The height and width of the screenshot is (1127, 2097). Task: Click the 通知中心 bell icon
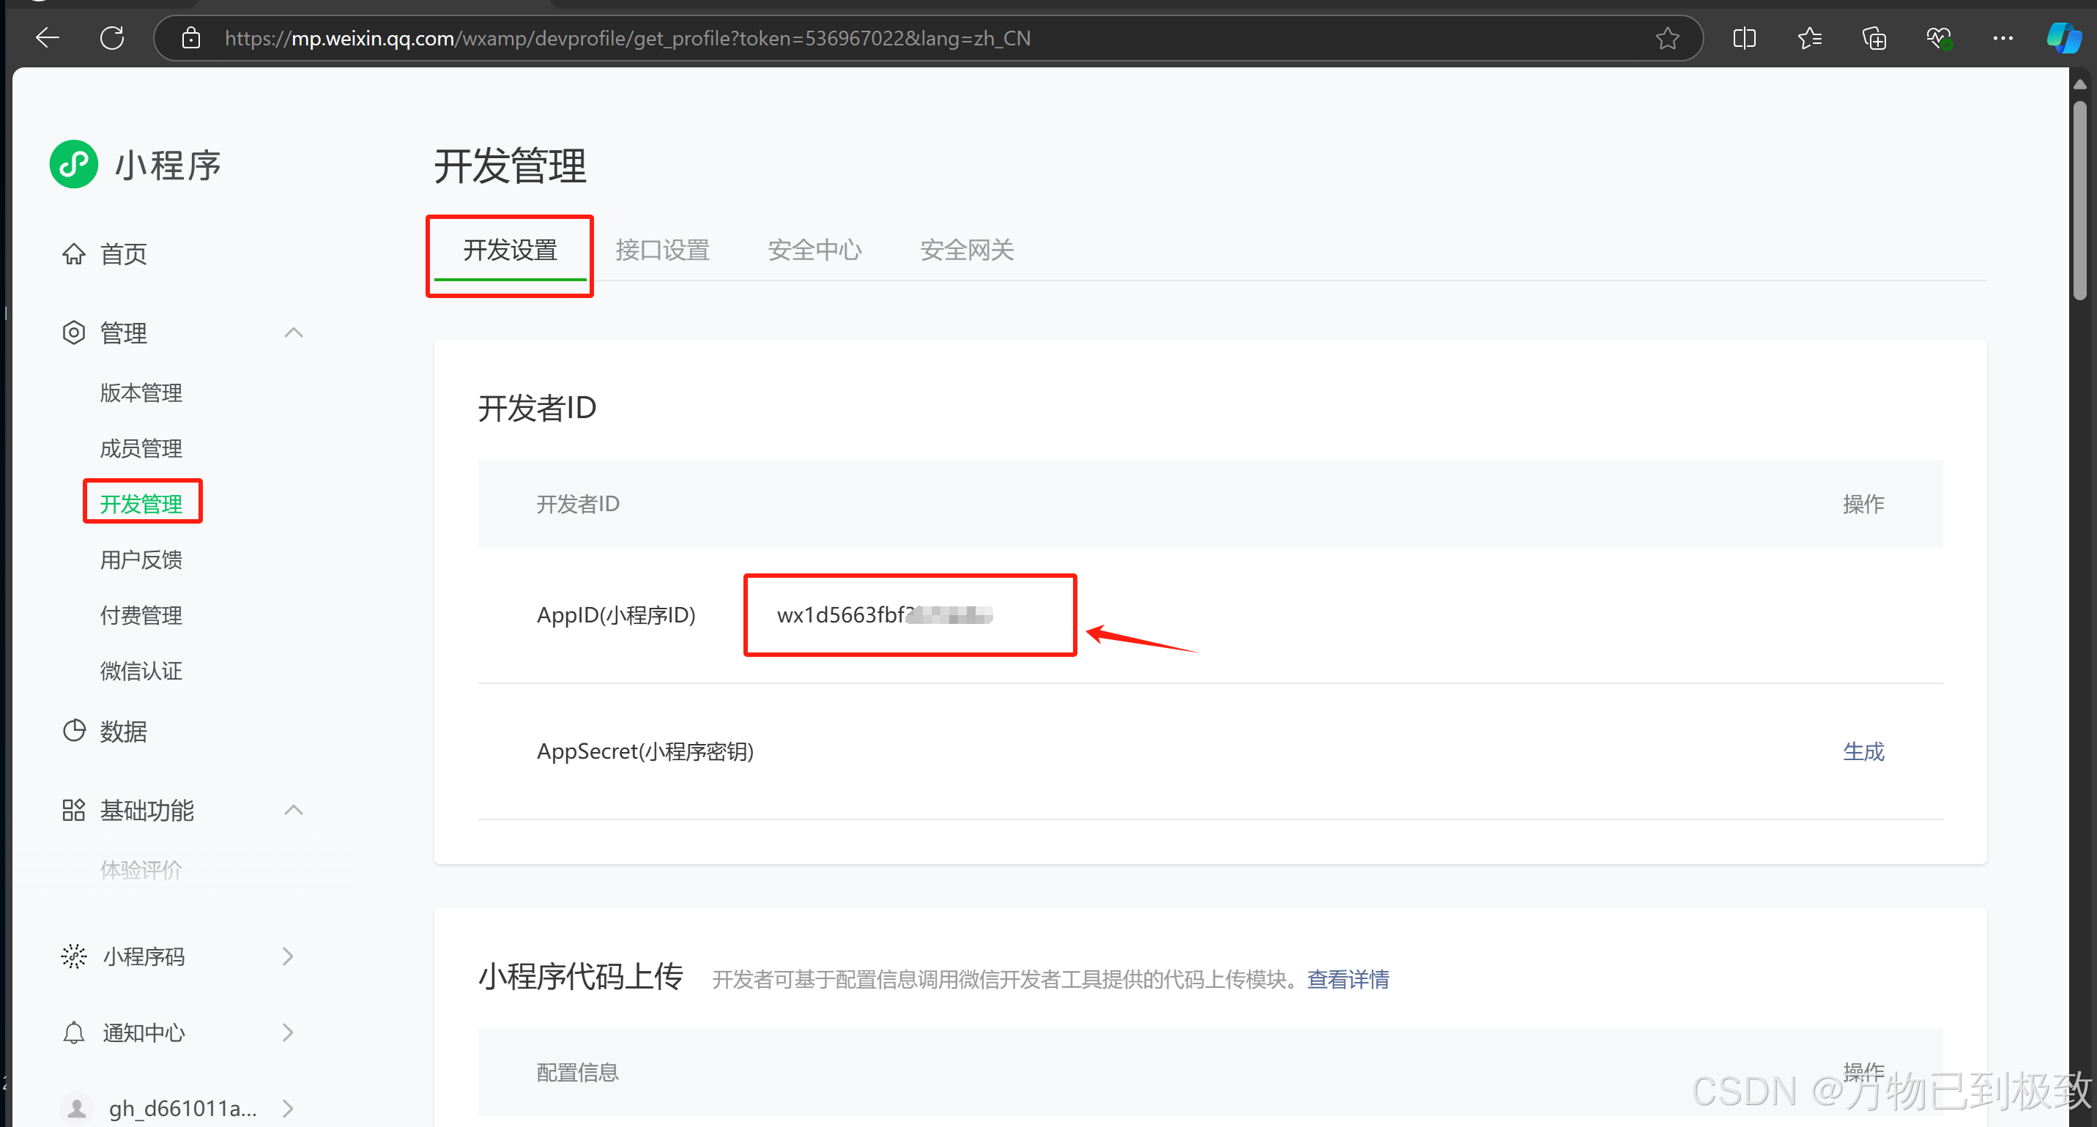[73, 1033]
